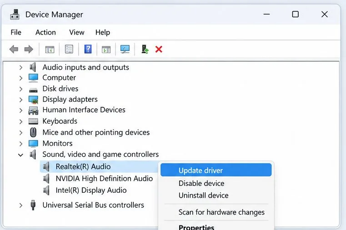Choose Disable device from the context menu

(216, 183)
